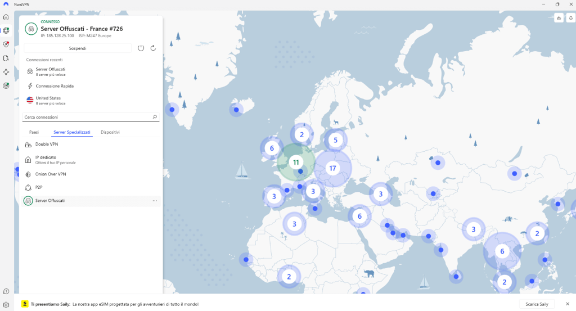The image size is (576, 311).
Task: Click the Mongolia server dot
Action: tap(514, 174)
